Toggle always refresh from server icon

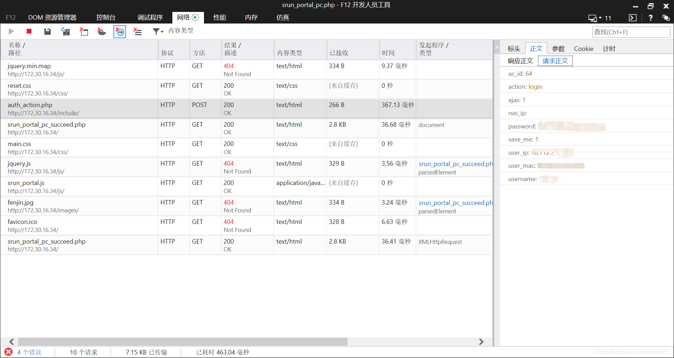66,32
